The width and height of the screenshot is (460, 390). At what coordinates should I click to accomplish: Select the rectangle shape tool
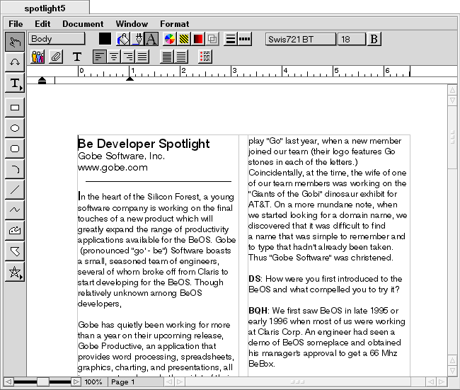15,108
